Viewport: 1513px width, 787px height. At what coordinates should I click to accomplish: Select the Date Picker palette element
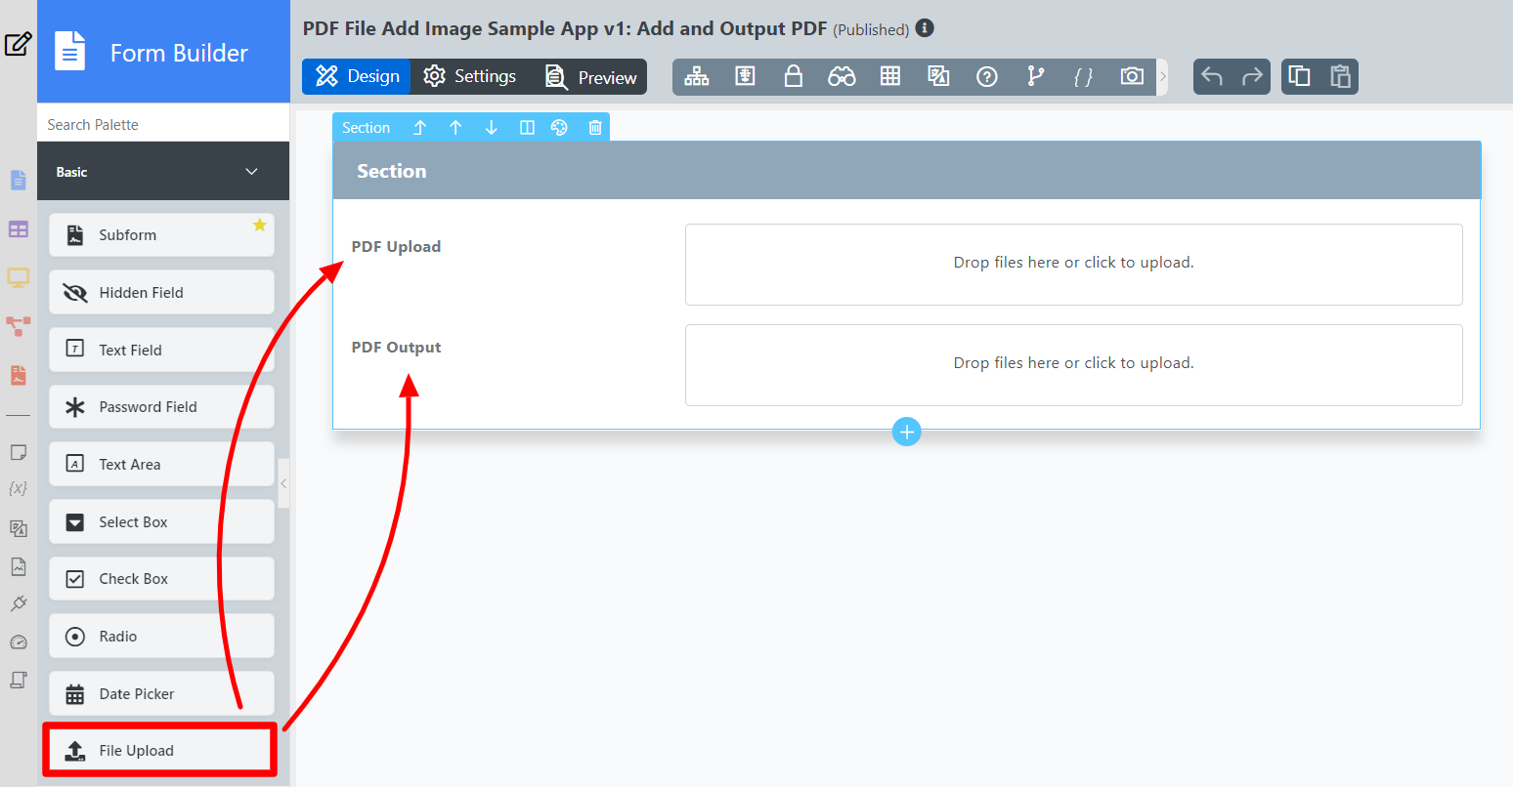coord(161,694)
